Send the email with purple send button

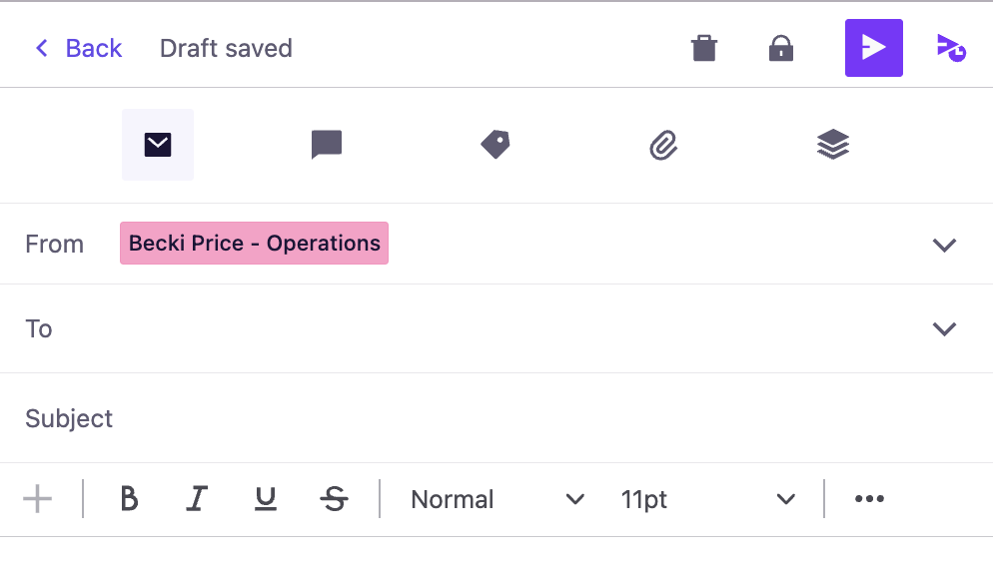[x=873, y=48]
